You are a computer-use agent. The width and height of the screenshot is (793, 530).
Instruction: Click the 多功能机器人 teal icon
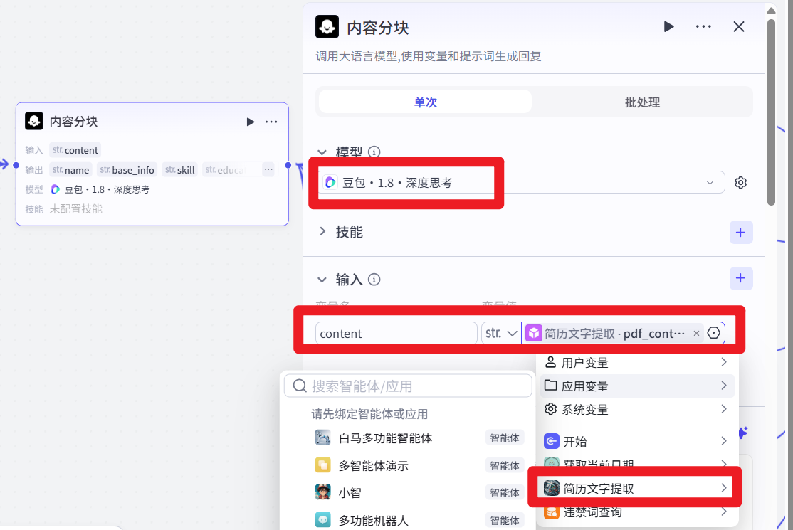pyautogui.click(x=322, y=519)
